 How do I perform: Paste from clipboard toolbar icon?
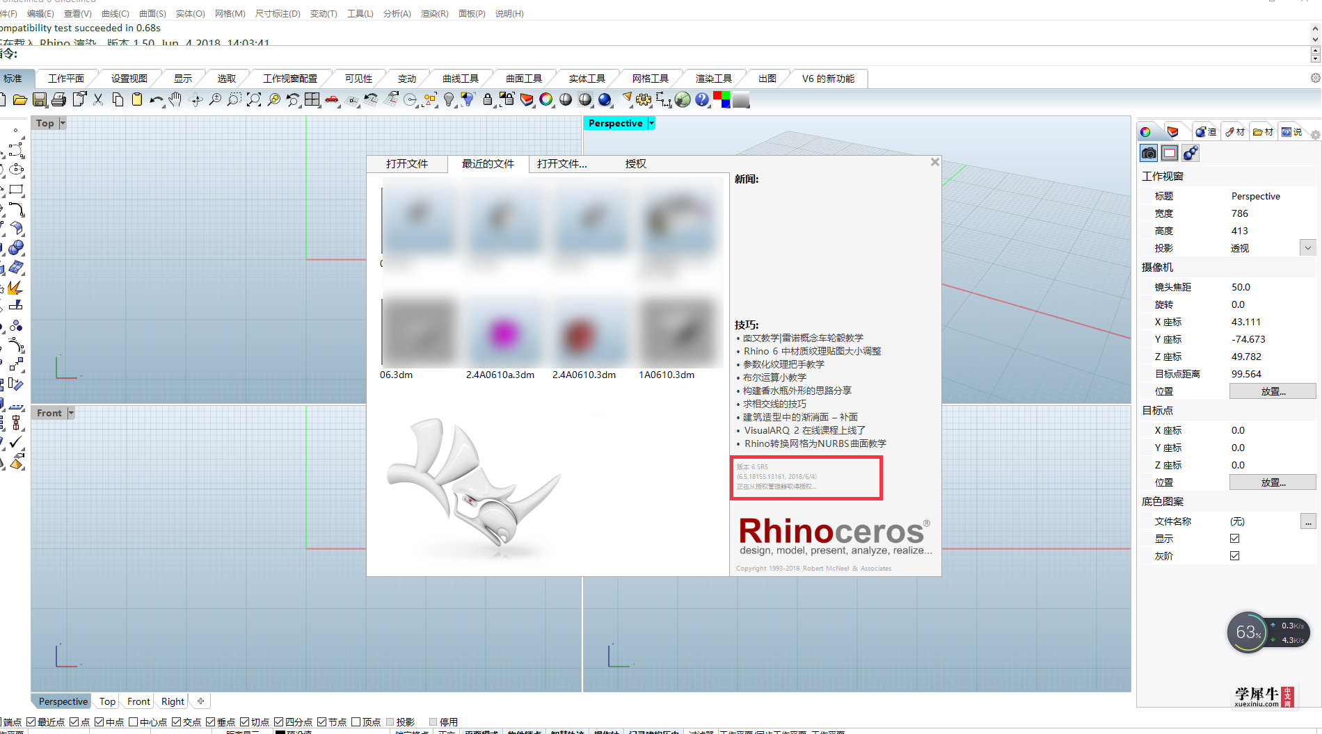137,100
